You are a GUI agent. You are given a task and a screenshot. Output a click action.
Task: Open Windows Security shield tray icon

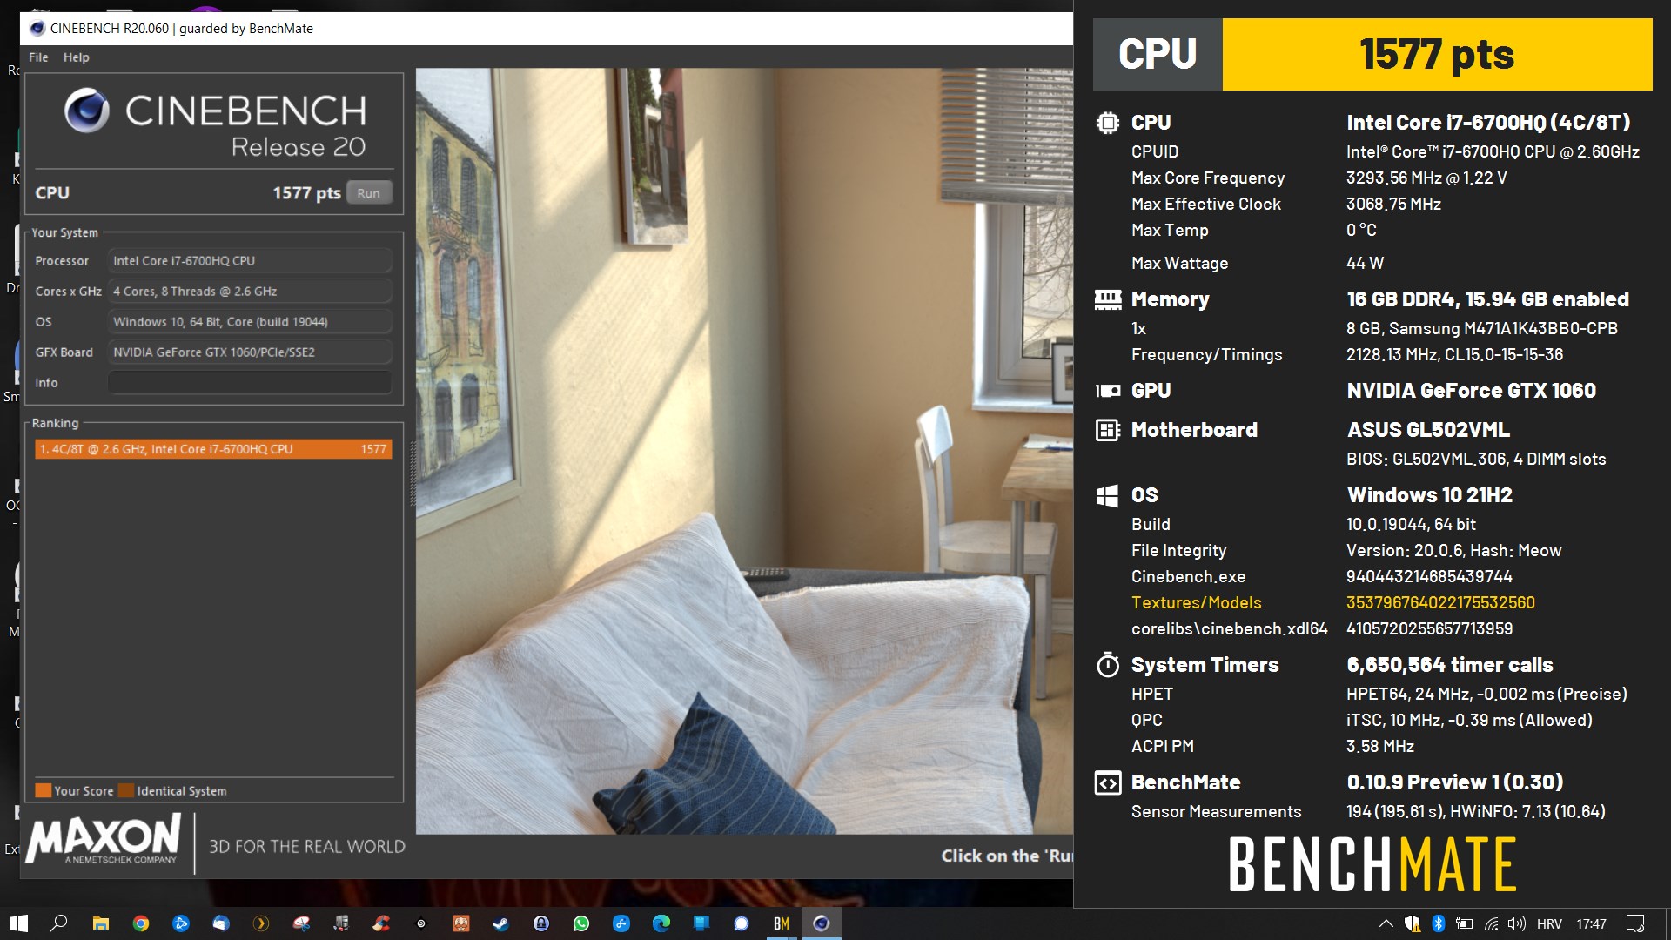pyautogui.click(x=1412, y=923)
